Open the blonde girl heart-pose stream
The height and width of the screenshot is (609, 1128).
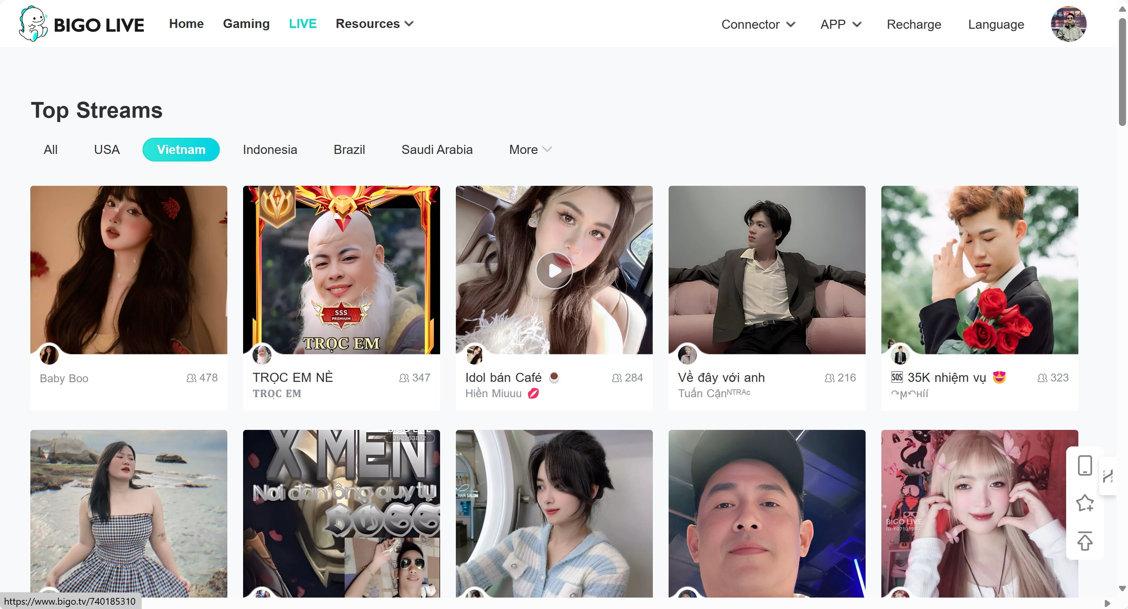click(x=979, y=514)
